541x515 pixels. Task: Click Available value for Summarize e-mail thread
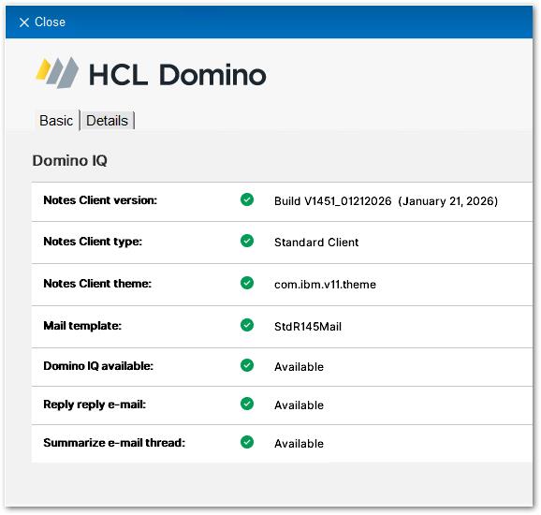coord(299,444)
